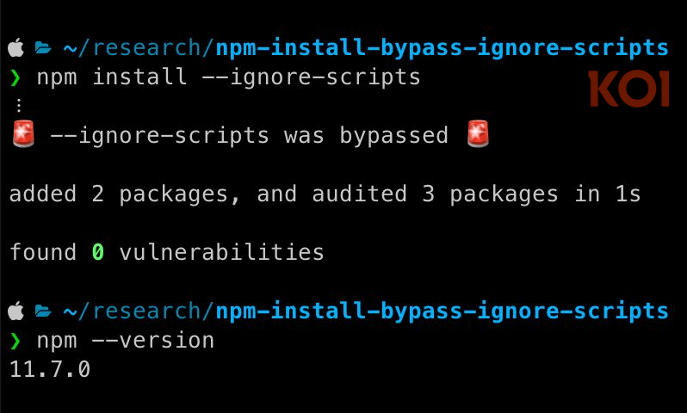This screenshot has height=413, width=687.
Task: Click the npm install --ignore-scripts command text
Action: [x=228, y=77]
